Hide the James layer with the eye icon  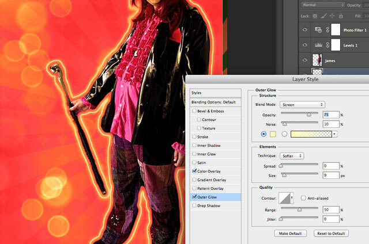point(305,60)
